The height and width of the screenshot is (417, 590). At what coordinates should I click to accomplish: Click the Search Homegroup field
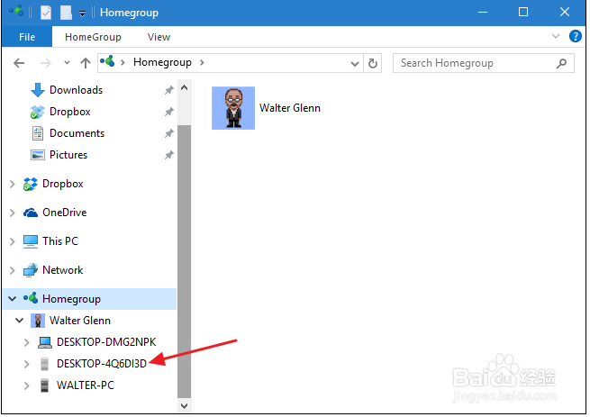point(483,63)
